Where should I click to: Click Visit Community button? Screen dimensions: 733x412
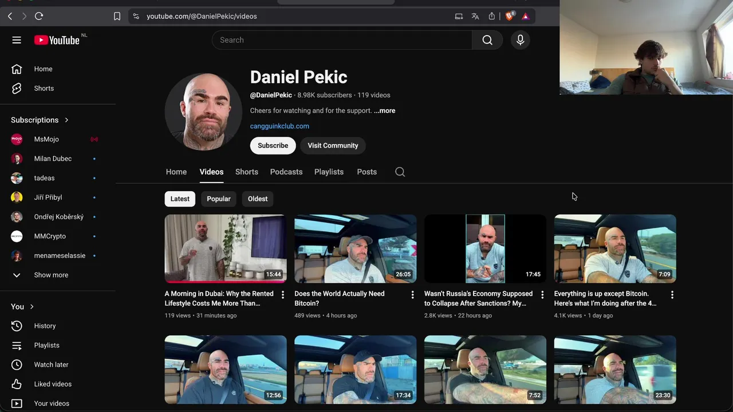333,145
